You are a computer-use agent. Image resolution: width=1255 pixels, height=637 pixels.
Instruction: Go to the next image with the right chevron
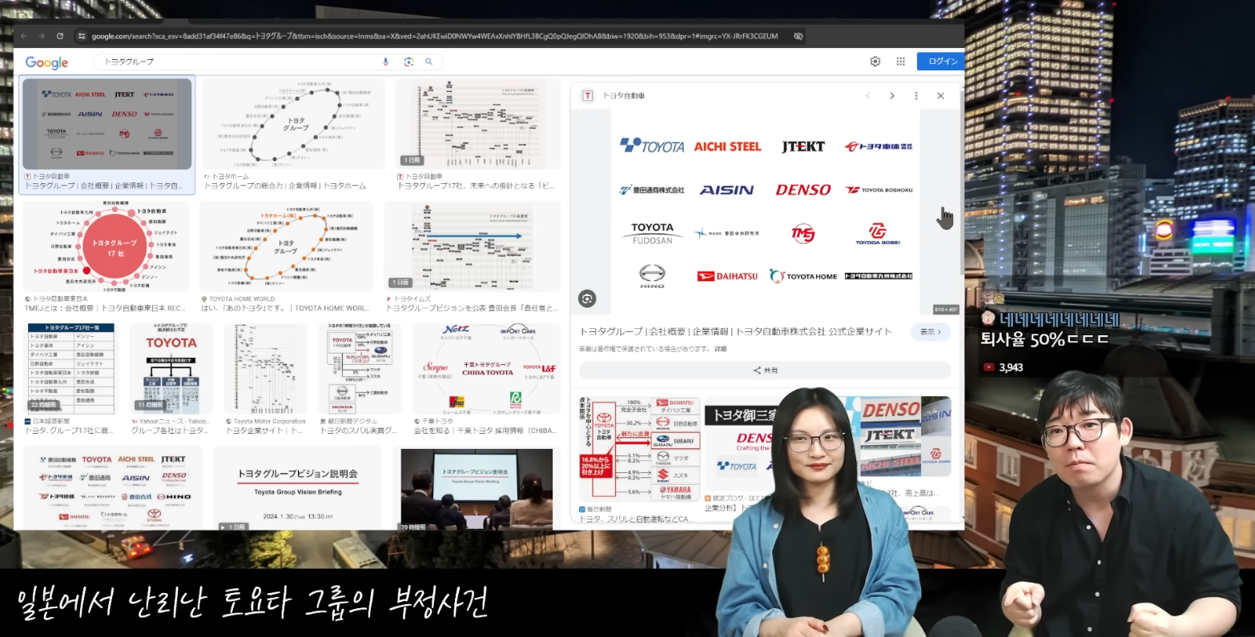[892, 94]
